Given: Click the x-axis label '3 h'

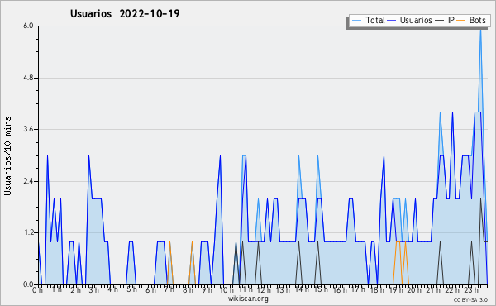Looking at the screenshot, I should pyautogui.click(x=94, y=289).
